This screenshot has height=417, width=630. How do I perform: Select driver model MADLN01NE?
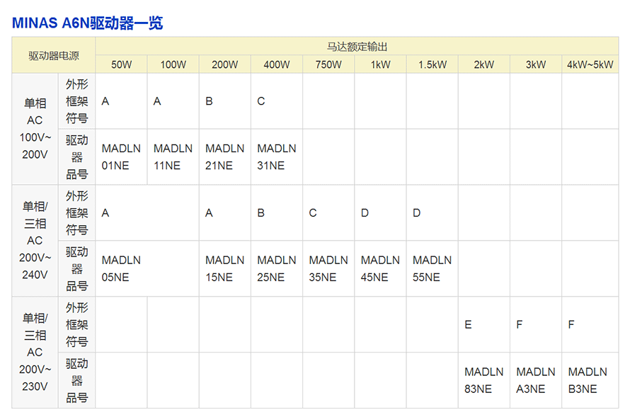click(x=121, y=157)
